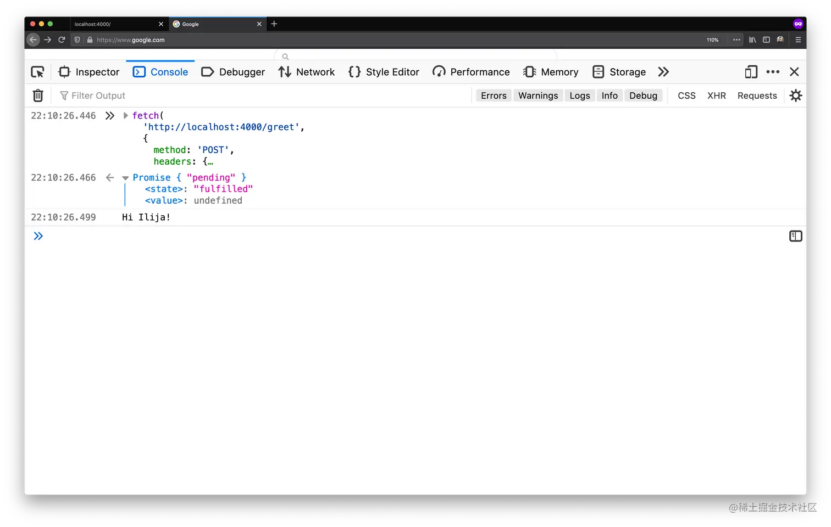The height and width of the screenshot is (527, 831).
Task: Open the Storage tab
Action: tap(619, 72)
